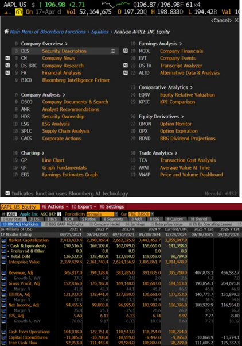
Task: Click the intraday sparkline chart in ticker bar
Action: pos(116,4)
